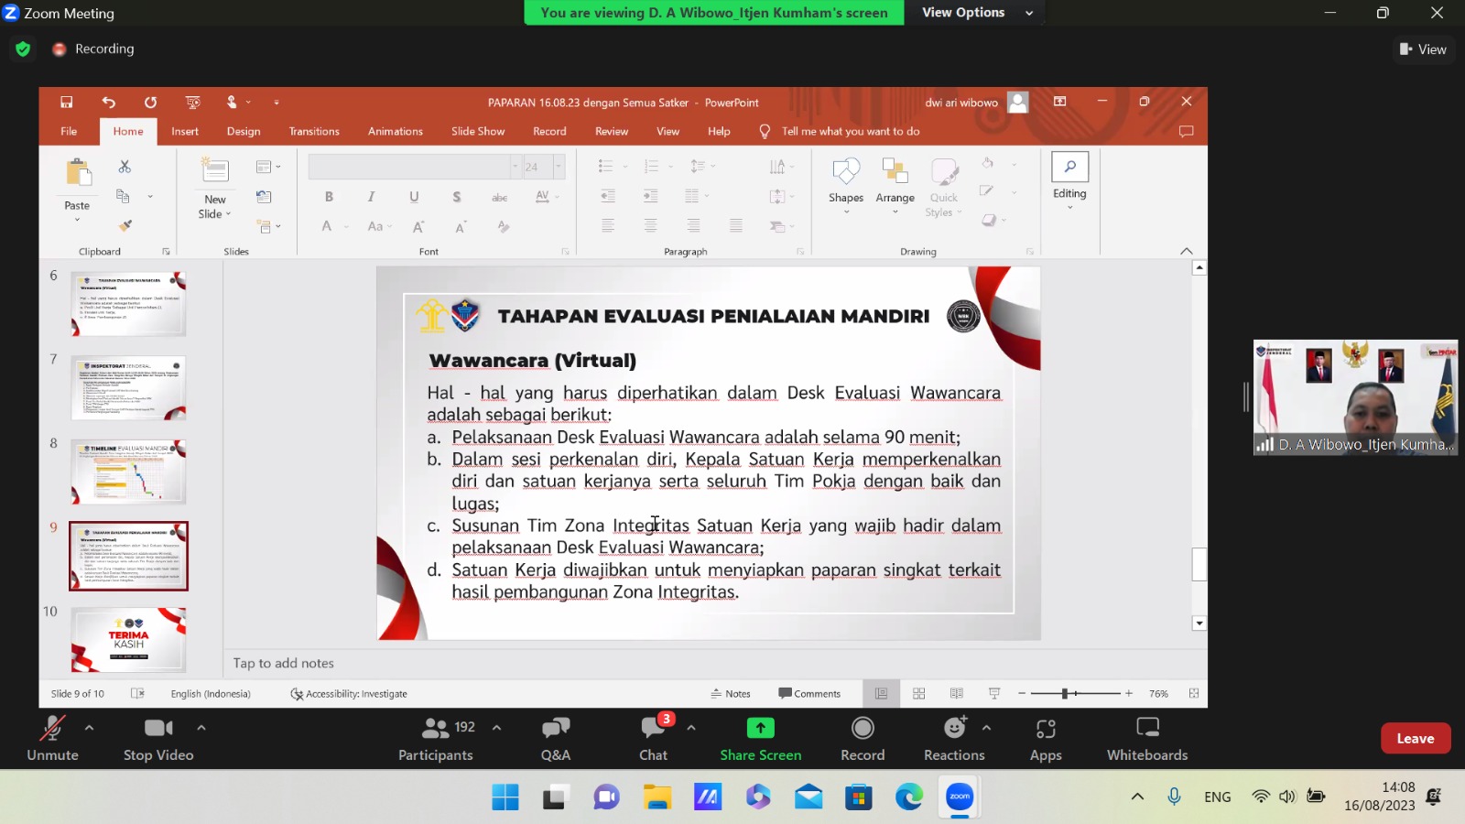This screenshot has height=824, width=1465.
Task: Select slide 8 timeline thumbnail
Action: click(x=128, y=472)
